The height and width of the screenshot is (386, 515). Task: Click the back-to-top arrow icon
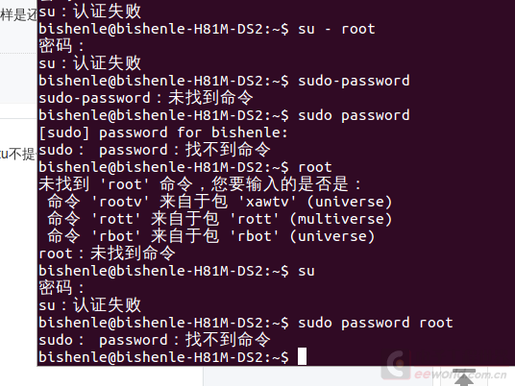click(464, 377)
